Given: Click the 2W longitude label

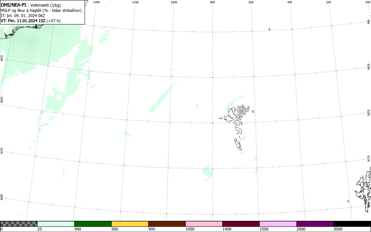Looking at the screenshot, I should [328, 2].
